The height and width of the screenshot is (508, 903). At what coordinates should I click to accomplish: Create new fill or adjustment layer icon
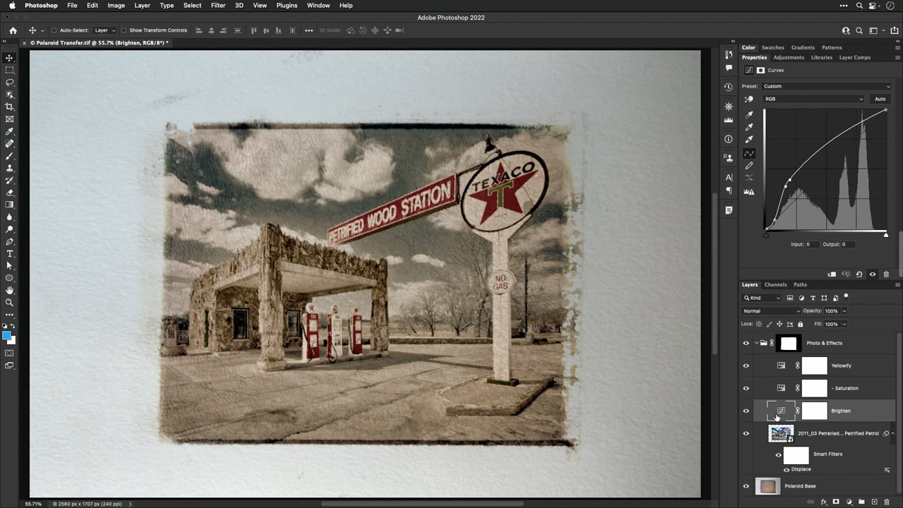pos(849,502)
